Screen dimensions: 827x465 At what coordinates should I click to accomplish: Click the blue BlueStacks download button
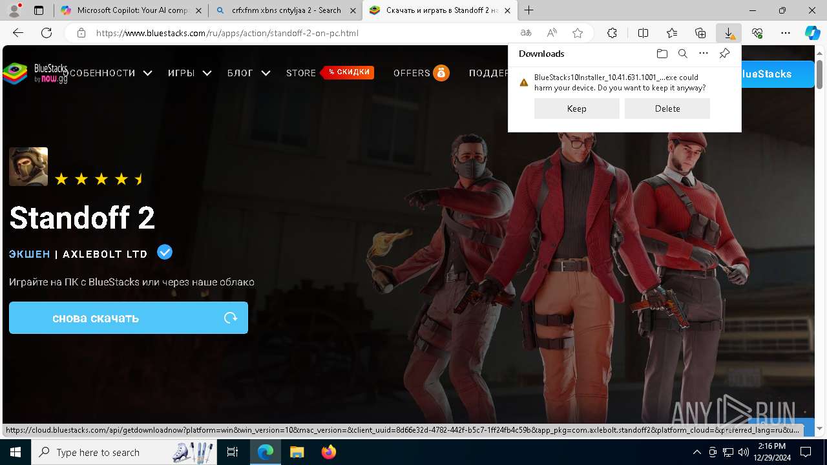(777, 74)
